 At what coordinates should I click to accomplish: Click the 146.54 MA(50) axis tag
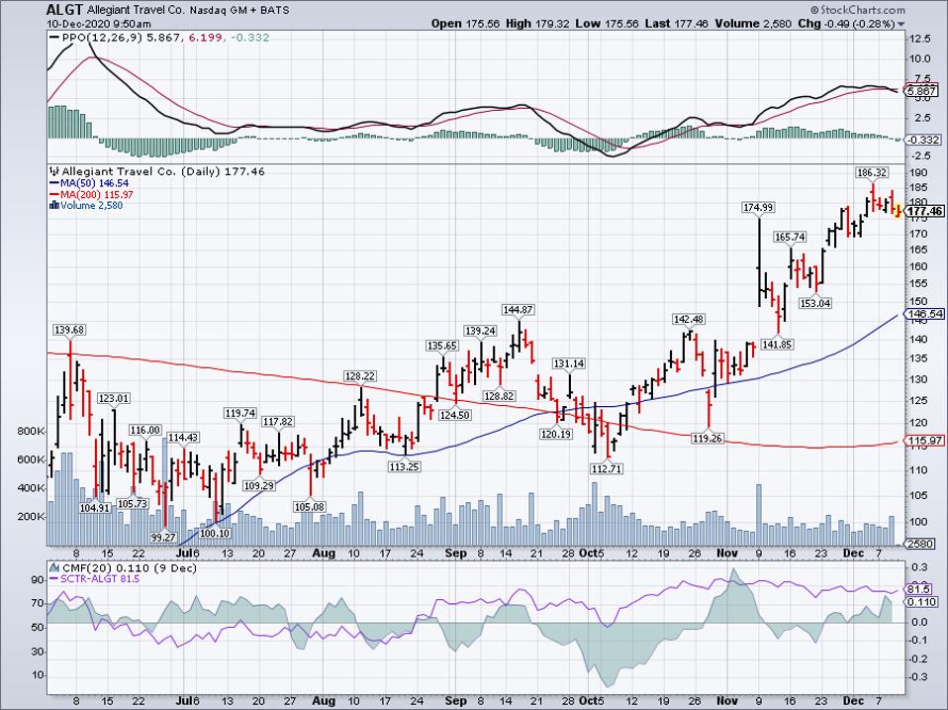point(924,314)
